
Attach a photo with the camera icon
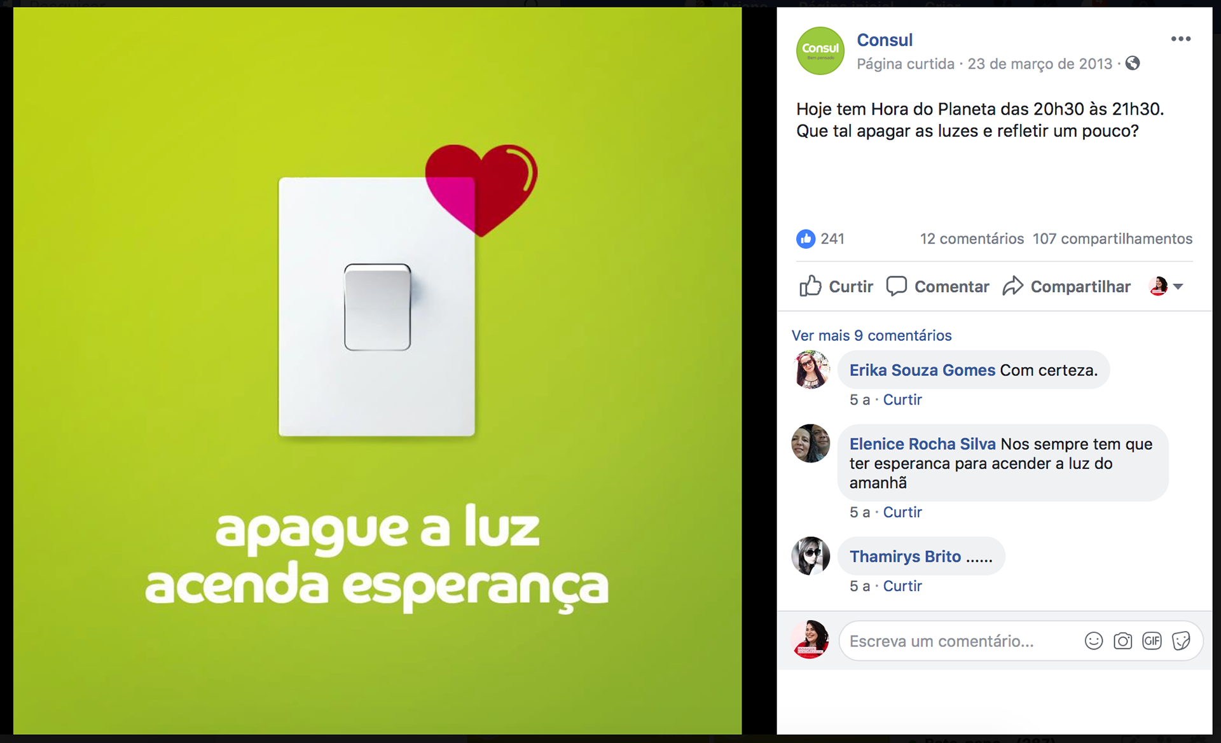pos(1122,641)
